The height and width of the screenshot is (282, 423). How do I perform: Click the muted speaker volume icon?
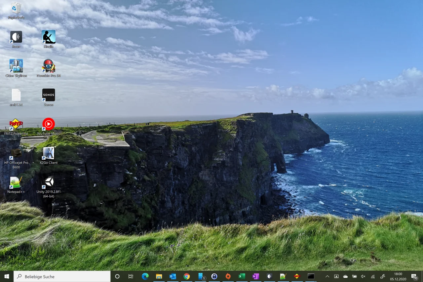tap(363, 276)
